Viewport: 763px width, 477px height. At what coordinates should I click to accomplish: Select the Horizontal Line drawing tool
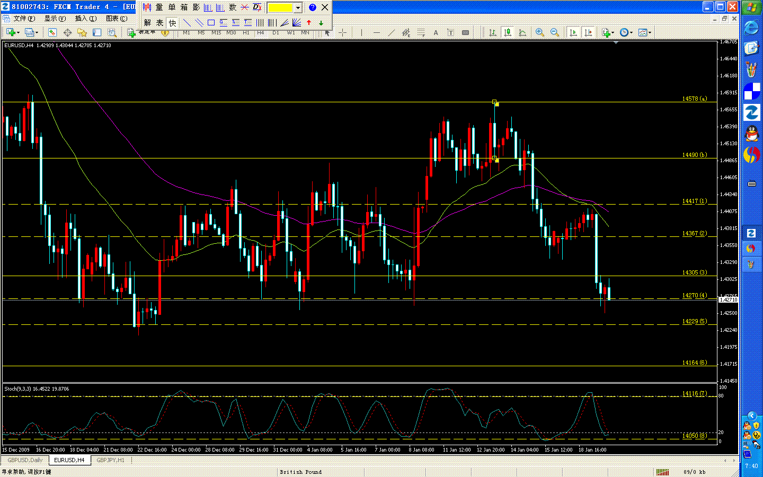tap(376, 33)
